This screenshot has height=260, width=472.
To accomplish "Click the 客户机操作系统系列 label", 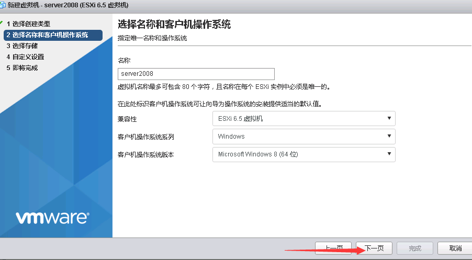I will coord(145,137).
